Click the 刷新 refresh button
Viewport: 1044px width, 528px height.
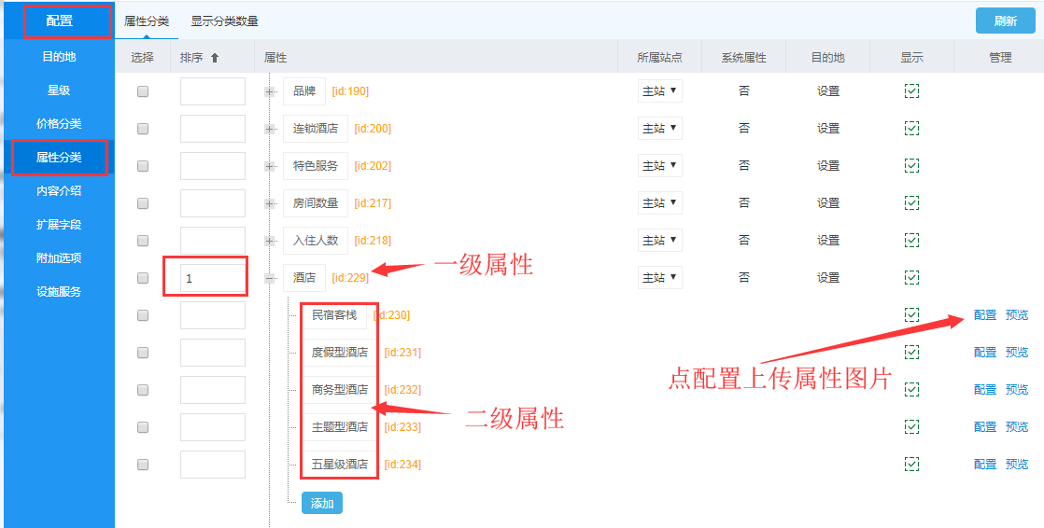pos(1005,21)
